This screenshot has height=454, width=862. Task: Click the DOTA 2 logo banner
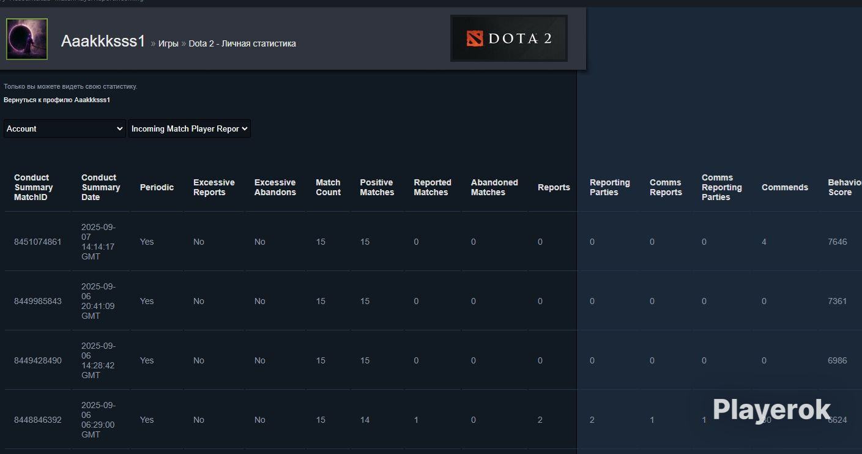(x=509, y=39)
